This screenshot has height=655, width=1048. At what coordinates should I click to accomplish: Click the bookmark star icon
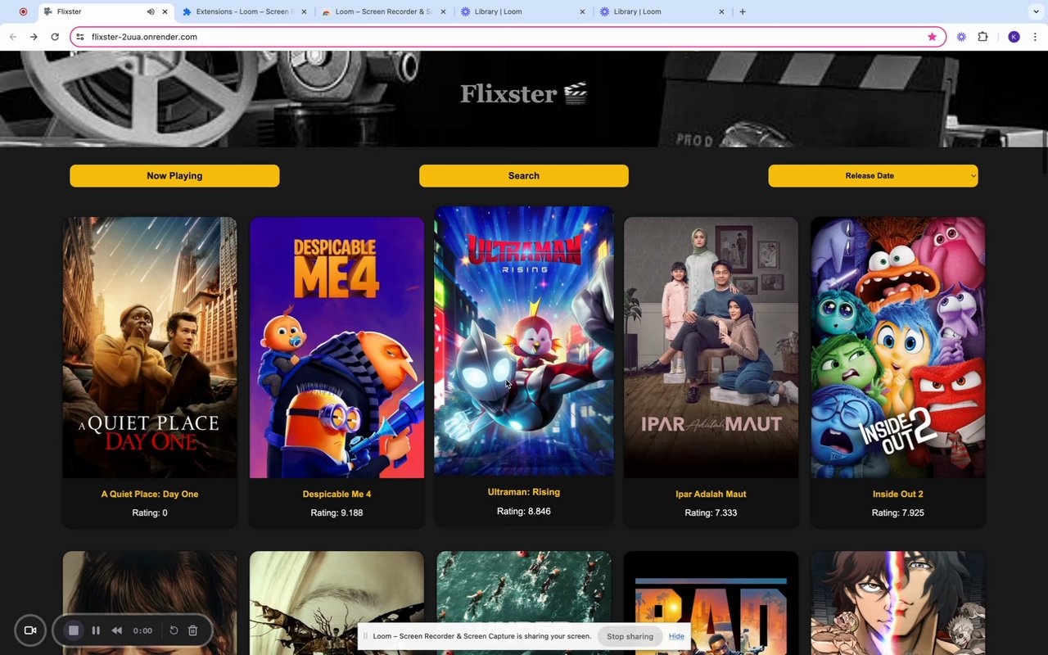(x=932, y=37)
